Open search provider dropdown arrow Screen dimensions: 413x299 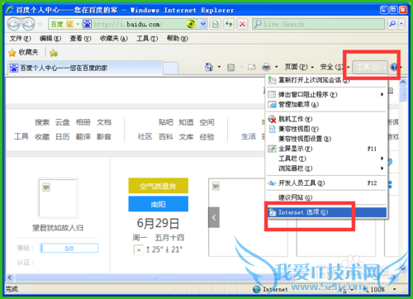click(401, 24)
